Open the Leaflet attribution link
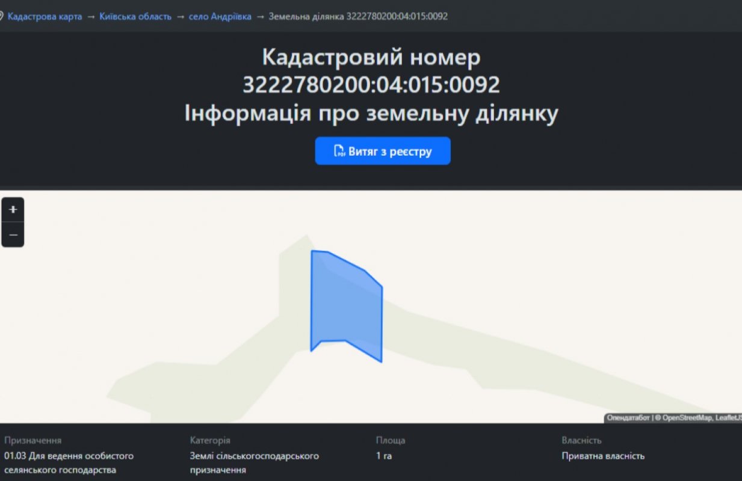This screenshot has width=742, height=481. (x=728, y=418)
